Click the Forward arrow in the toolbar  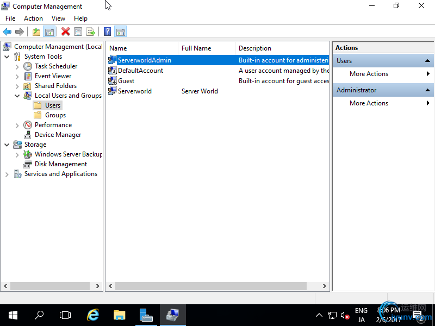click(19, 32)
